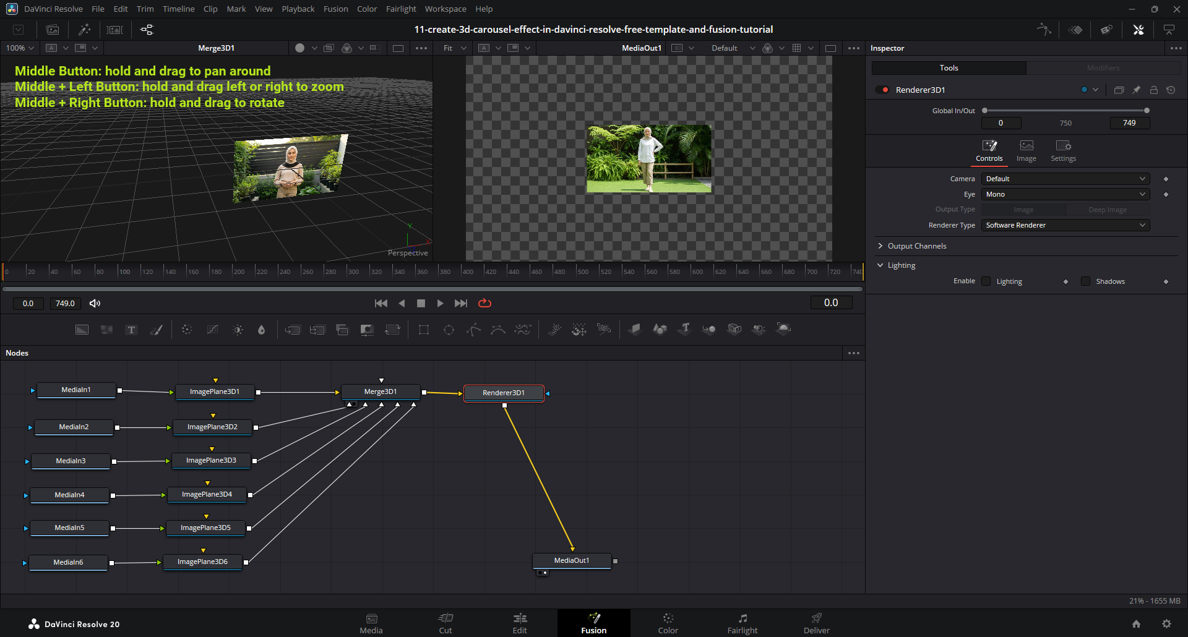Lock the Renderer3D1 tool controls
The height and width of the screenshot is (637, 1188).
coord(1153,90)
